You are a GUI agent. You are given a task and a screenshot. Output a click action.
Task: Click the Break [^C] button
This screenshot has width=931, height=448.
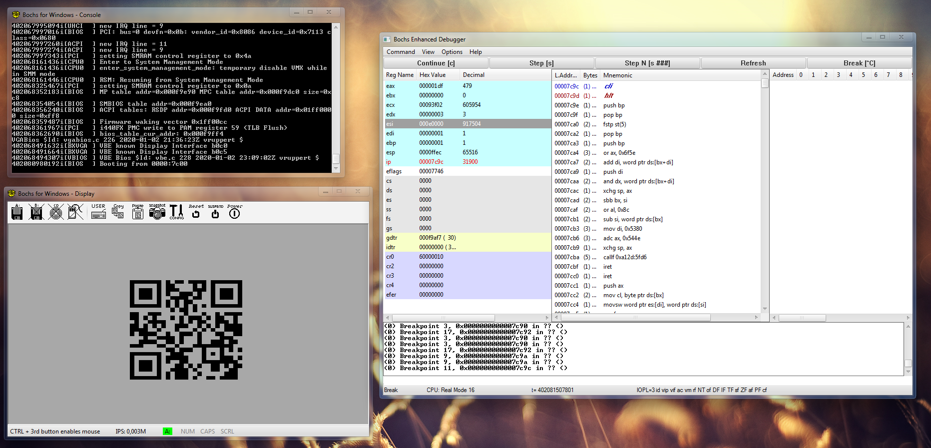point(859,63)
